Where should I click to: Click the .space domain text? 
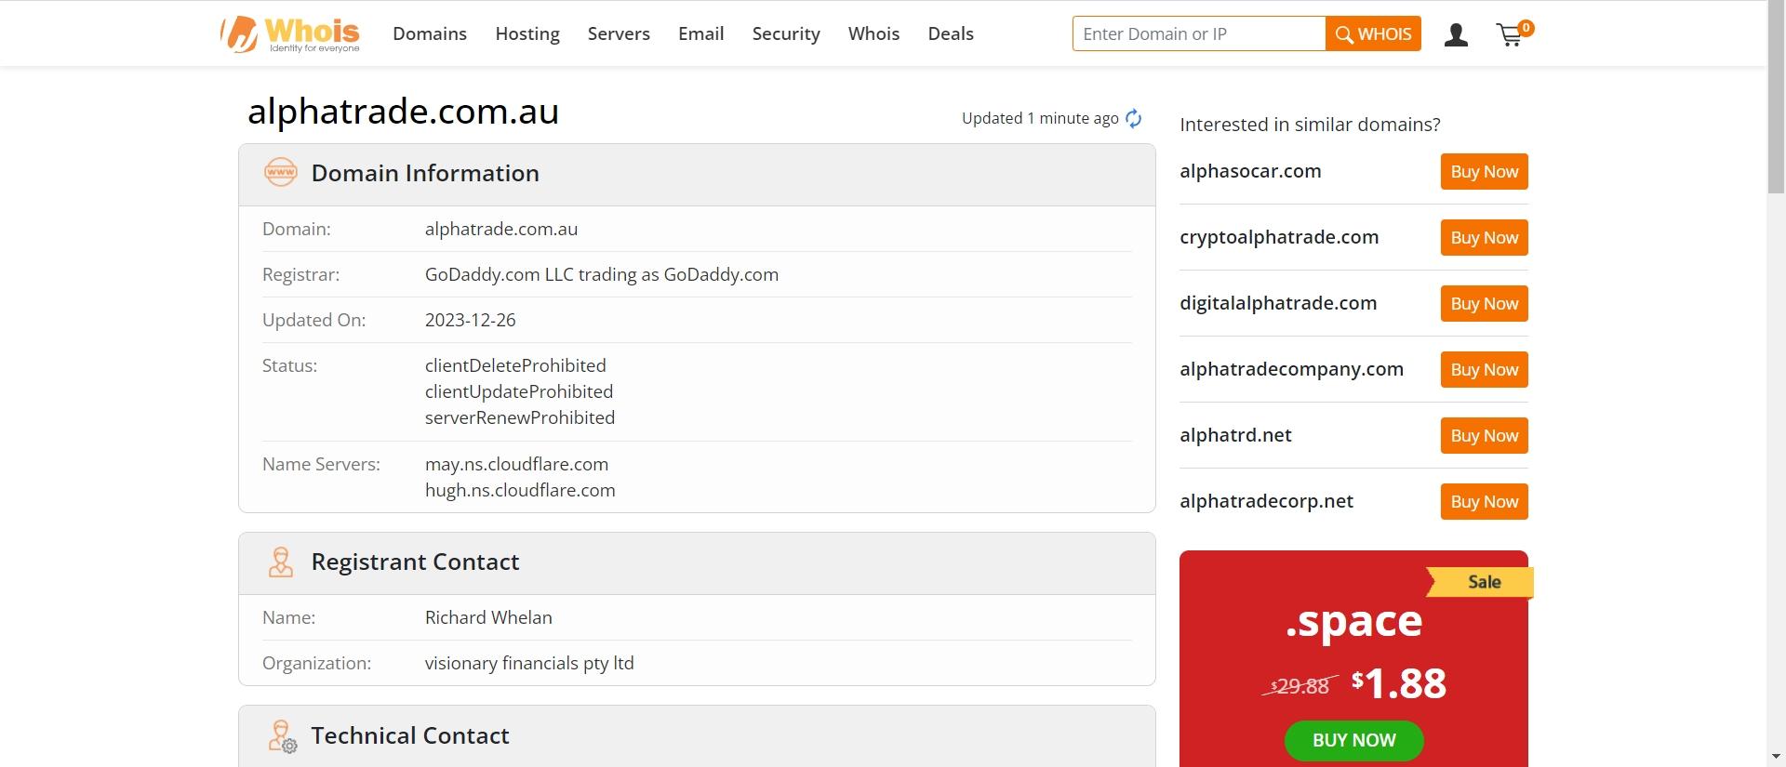(1353, 621)
